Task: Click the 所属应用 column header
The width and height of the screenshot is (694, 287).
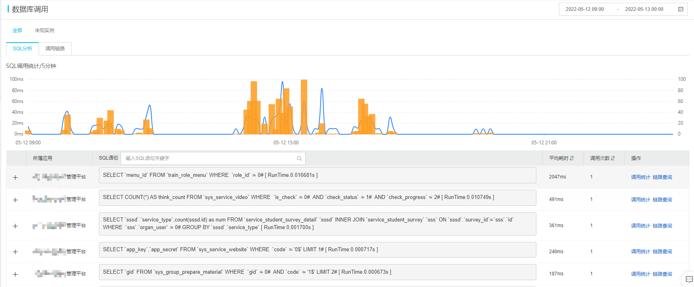Action: (x=43, y=158)
